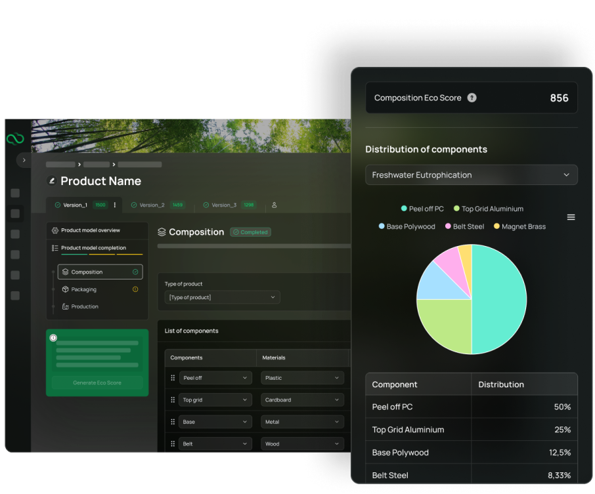This screenshot has height=494, width=595.
Task: Click the Generate Eco Score button
Action: click(x=97, y=382)
